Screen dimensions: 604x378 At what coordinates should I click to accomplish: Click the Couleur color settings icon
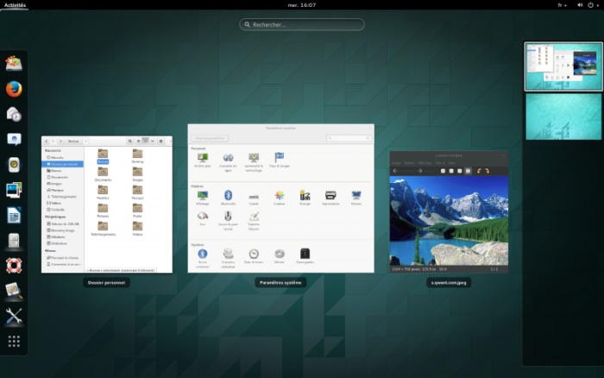(x=280, y=196)
